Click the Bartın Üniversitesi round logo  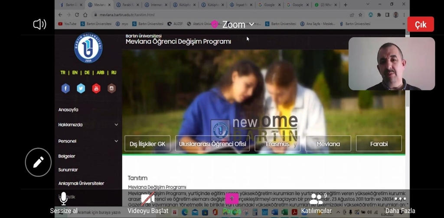[x=88, y=48]
